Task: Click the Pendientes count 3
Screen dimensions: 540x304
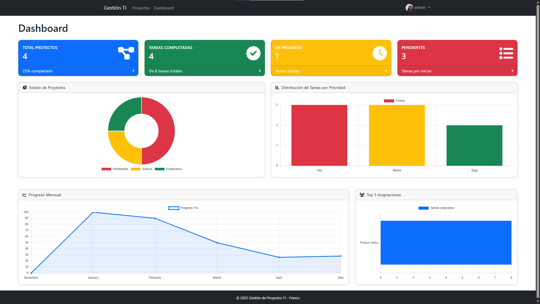Action: 404,56
